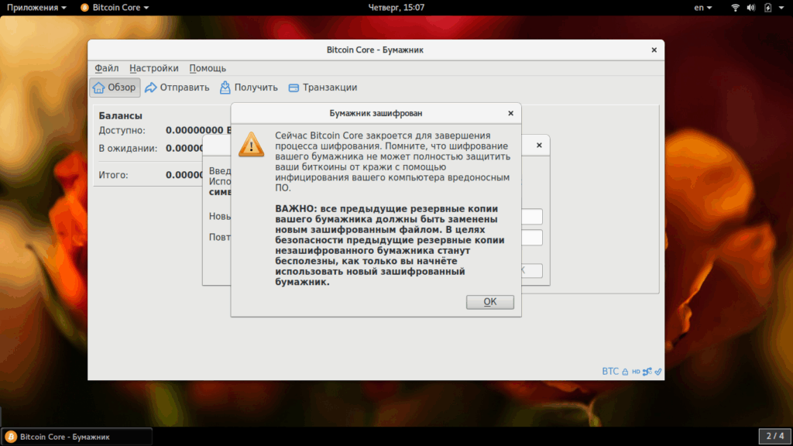The height and width of the screenshot is (446, 793).
Task: Click the sync checkmark status icon
Action: (x=658, y=372)
